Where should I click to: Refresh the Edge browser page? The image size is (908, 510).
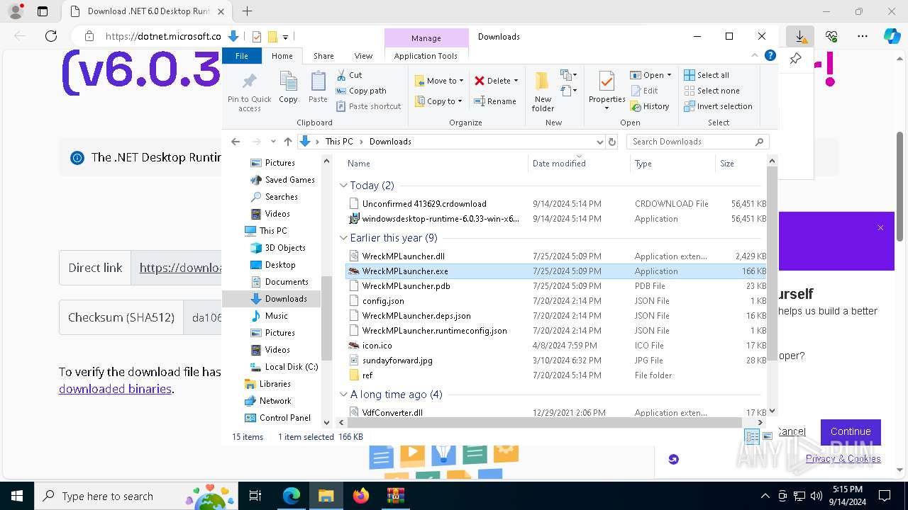[x=51, y=36]
